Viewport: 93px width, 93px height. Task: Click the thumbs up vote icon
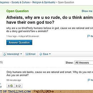[x=11, y=86]
